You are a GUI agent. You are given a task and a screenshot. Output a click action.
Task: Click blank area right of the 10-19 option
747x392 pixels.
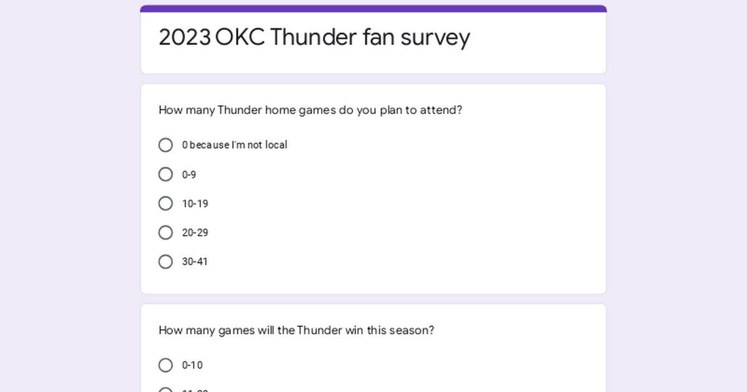coord(405,204)
